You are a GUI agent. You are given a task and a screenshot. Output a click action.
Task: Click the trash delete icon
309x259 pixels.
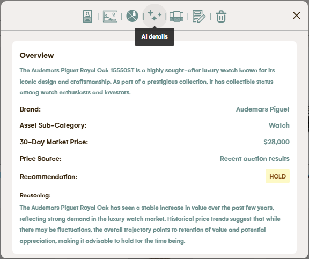tap(221, 16)
